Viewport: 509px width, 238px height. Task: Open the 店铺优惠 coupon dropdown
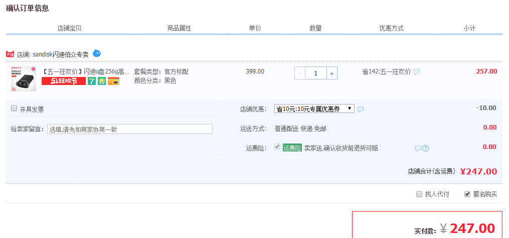click(314, 109)
